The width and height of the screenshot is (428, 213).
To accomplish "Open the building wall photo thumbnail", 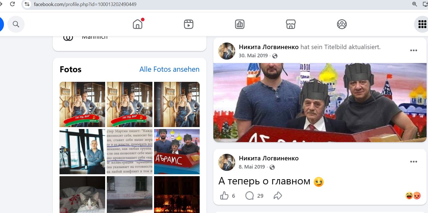I will coord(129,194).
